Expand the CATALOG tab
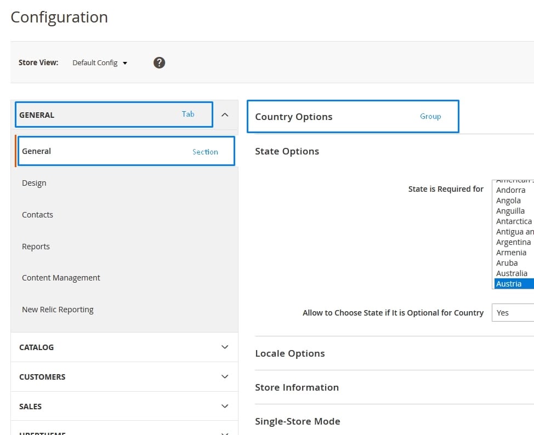The width and height of the screenshot is (534, 435). (124, 347)
